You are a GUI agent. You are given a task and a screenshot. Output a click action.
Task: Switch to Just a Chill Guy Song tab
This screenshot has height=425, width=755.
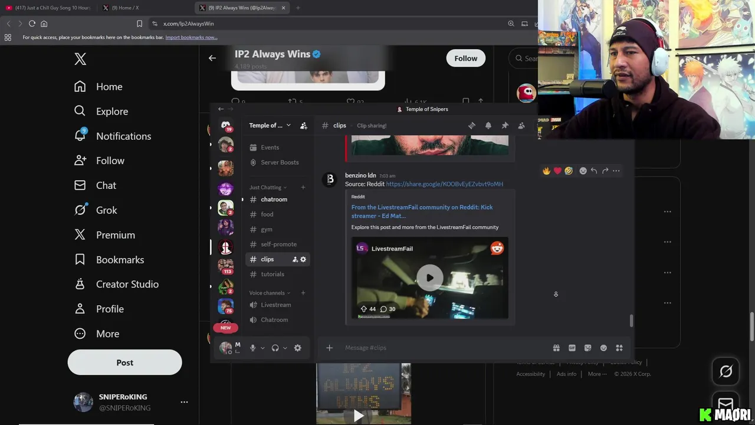48,8
